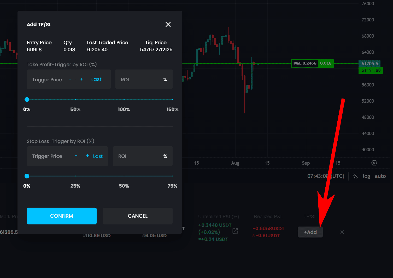Click Take Profit slider handle at 0%

pos(27,100)
